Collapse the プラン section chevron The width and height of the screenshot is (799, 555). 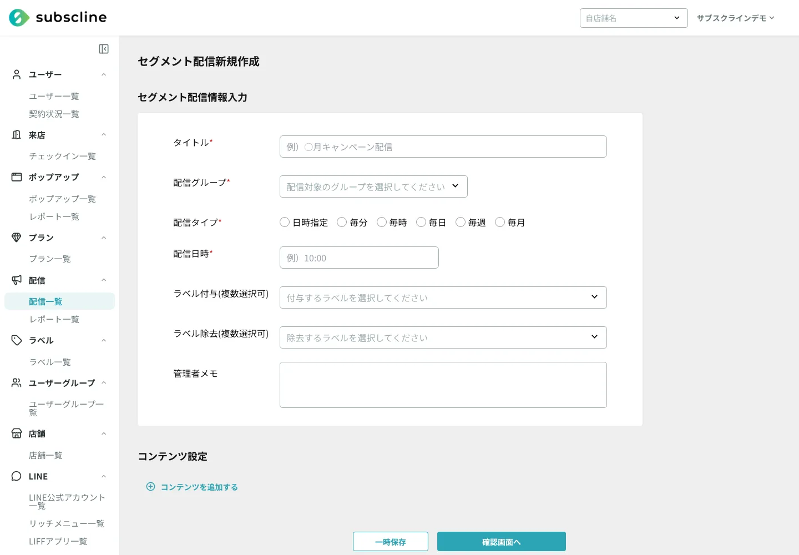(x=104, y=238)
